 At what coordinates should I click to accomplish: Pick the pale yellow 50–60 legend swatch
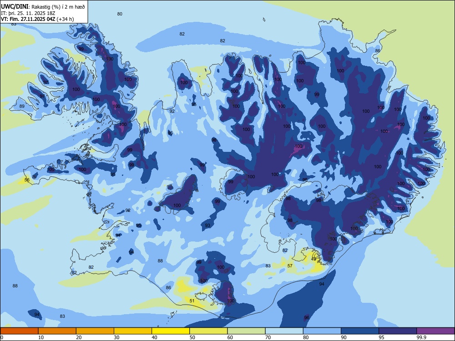[x=208, y=331]
